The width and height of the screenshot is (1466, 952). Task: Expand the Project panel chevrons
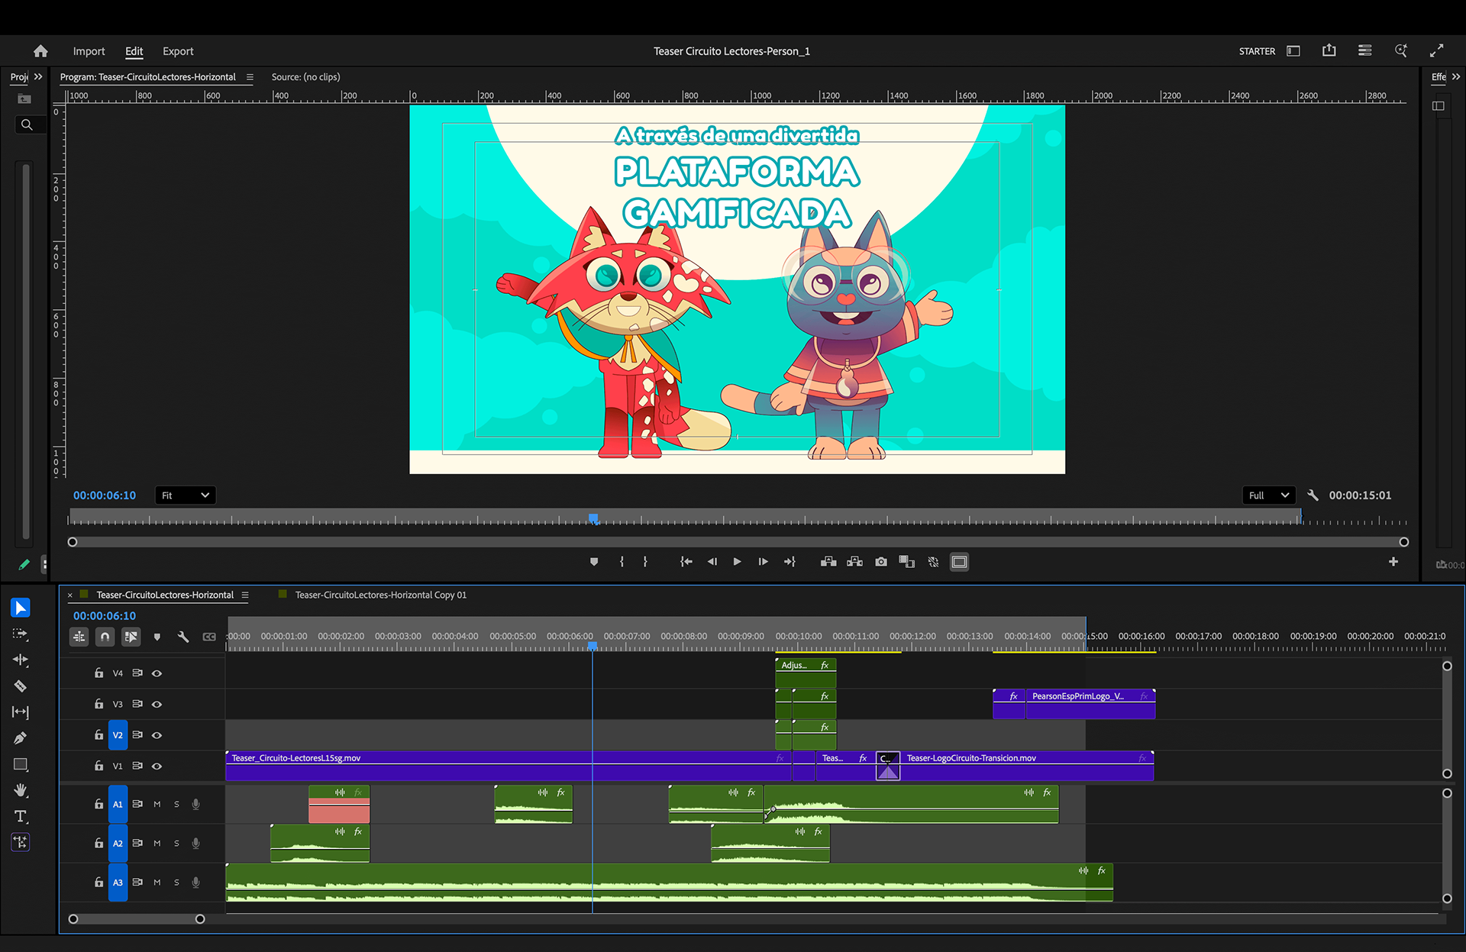click(38, 77)
